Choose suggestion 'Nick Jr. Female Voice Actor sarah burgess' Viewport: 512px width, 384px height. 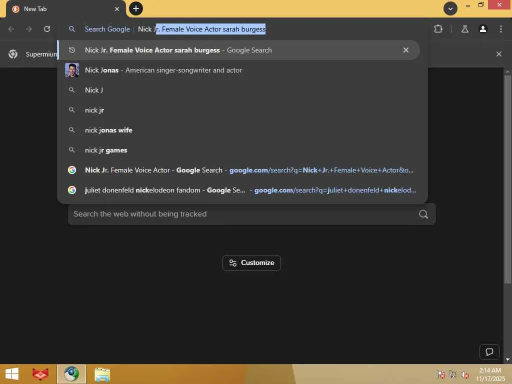[238, 50]
